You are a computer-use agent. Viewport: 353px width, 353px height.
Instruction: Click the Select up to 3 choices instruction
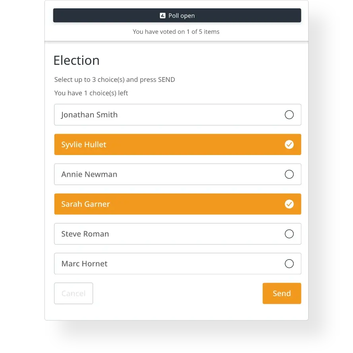(x=114, y=80)
